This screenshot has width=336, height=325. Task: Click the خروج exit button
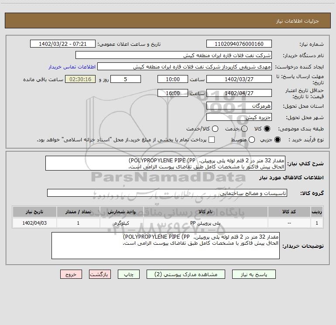tap(71, 274)
